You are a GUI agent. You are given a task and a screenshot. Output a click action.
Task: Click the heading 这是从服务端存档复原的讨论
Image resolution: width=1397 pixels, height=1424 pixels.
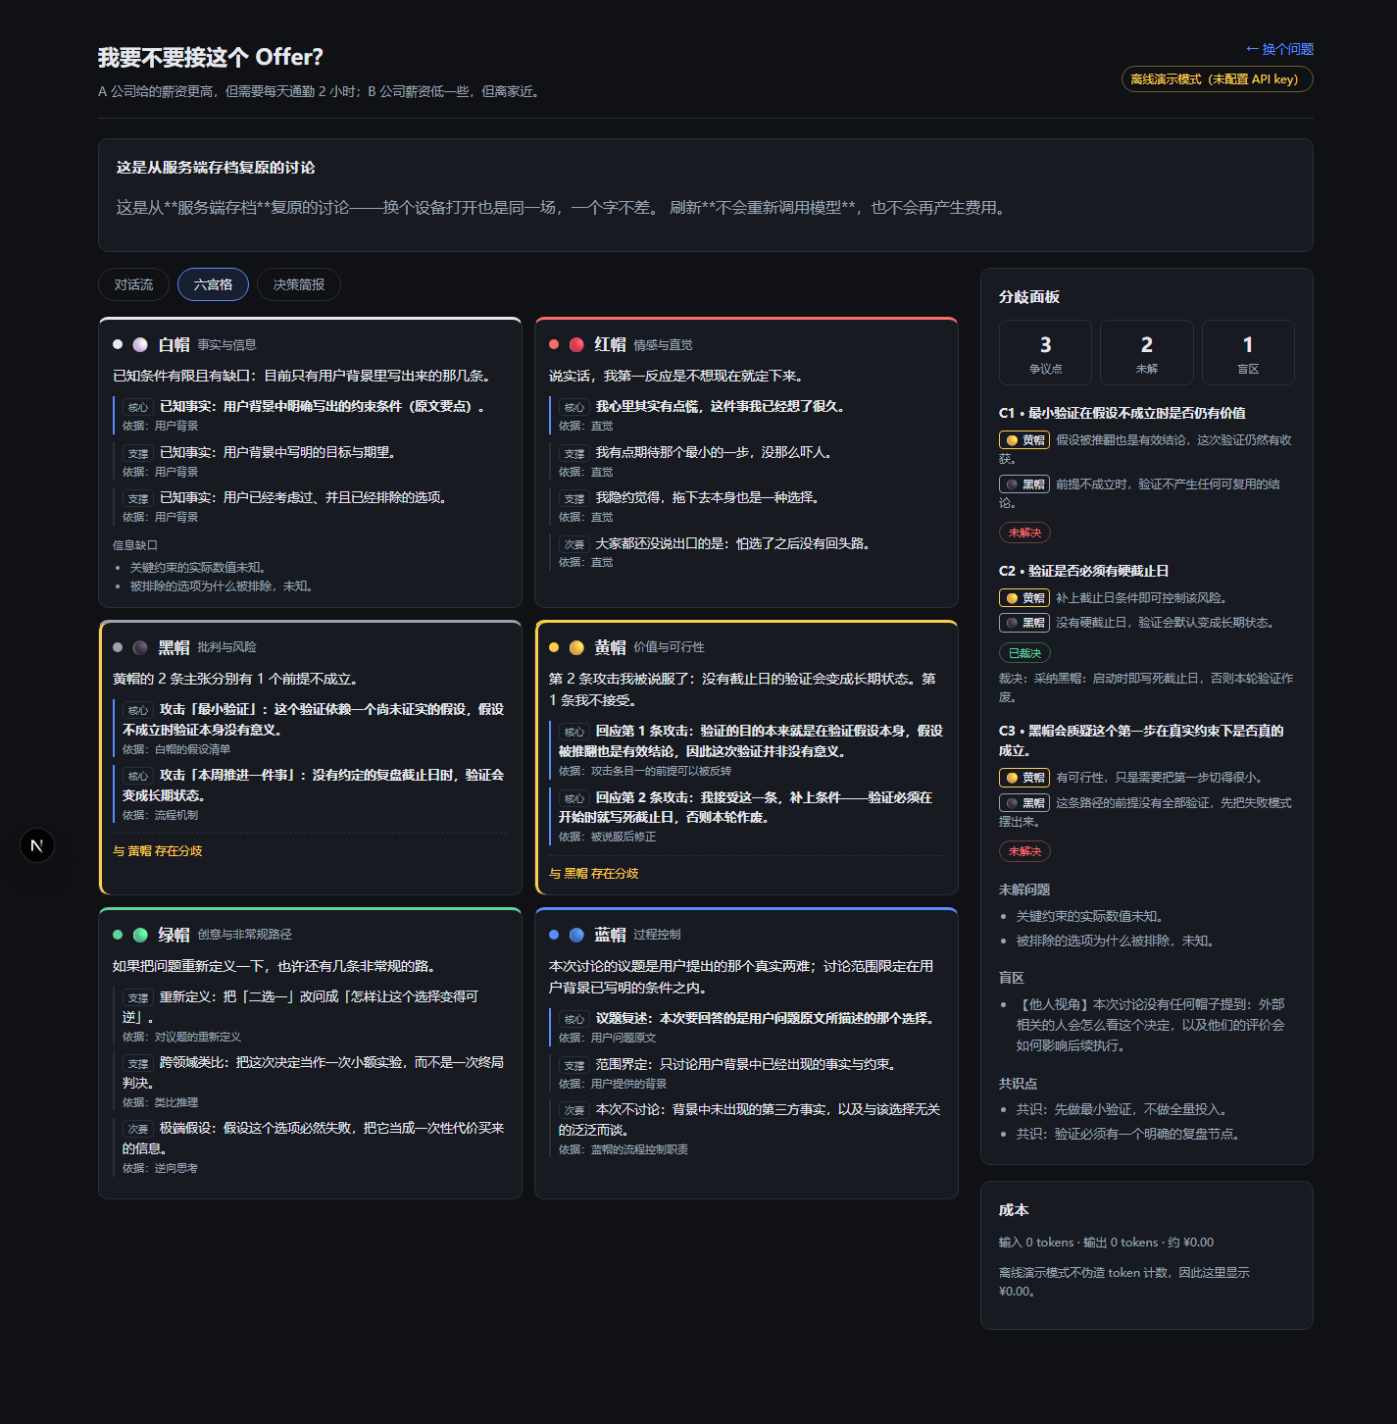[216, 168]
